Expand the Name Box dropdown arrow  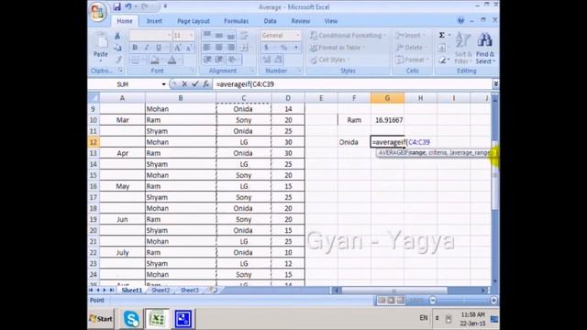click(x=163, y=84)
